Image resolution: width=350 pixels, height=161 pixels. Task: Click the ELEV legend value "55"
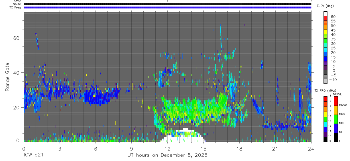click(x=333, y=21)
